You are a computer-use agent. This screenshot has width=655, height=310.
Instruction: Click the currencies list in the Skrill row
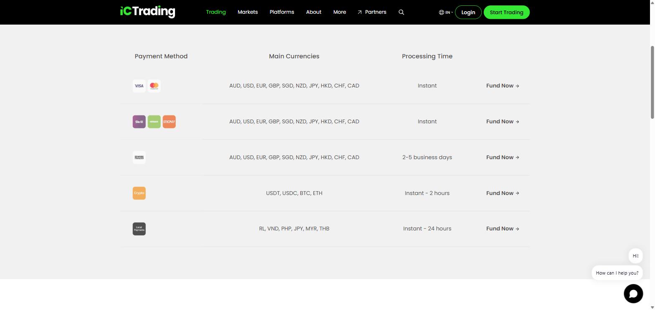[294, 122]
